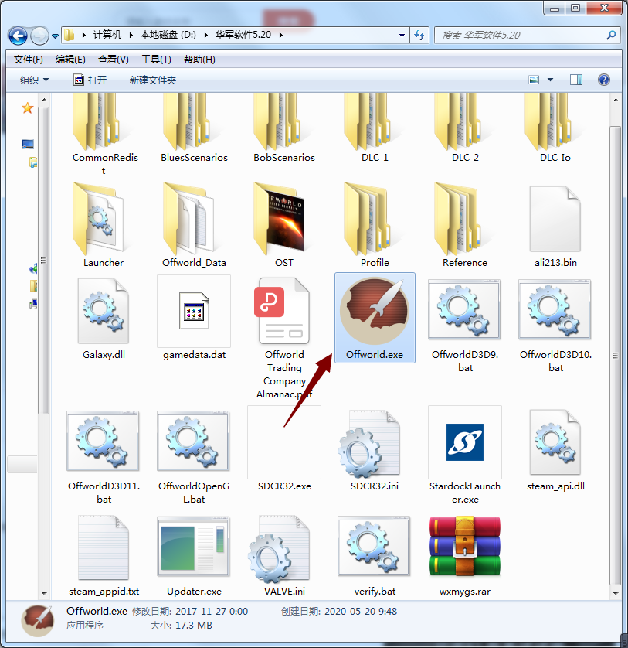The image size is (628, 648).
Task: Click the Favorites star in sidebar
Action: coord(27,108)
